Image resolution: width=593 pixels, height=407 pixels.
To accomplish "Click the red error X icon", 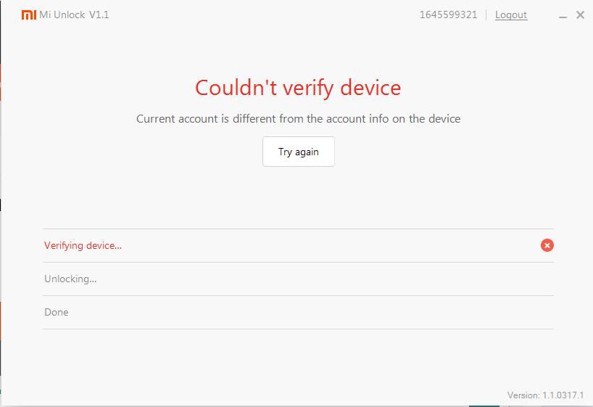I will 547,245.
